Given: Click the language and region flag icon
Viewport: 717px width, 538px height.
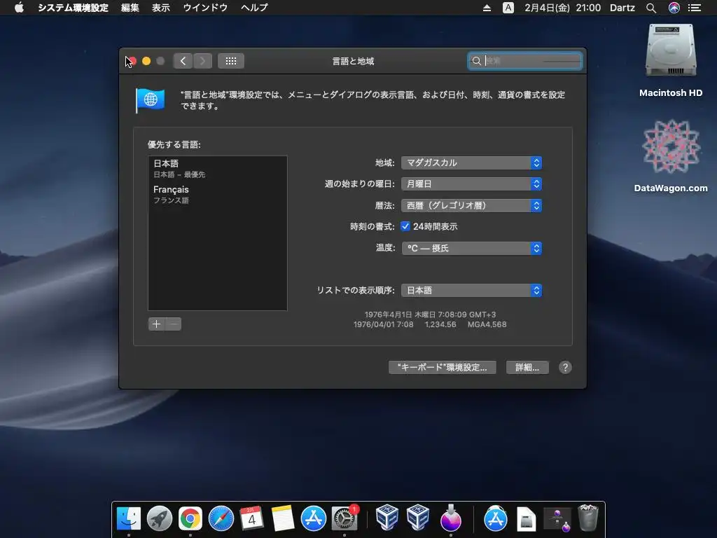Looking at the screenshot, I should [x=151, y=99].
